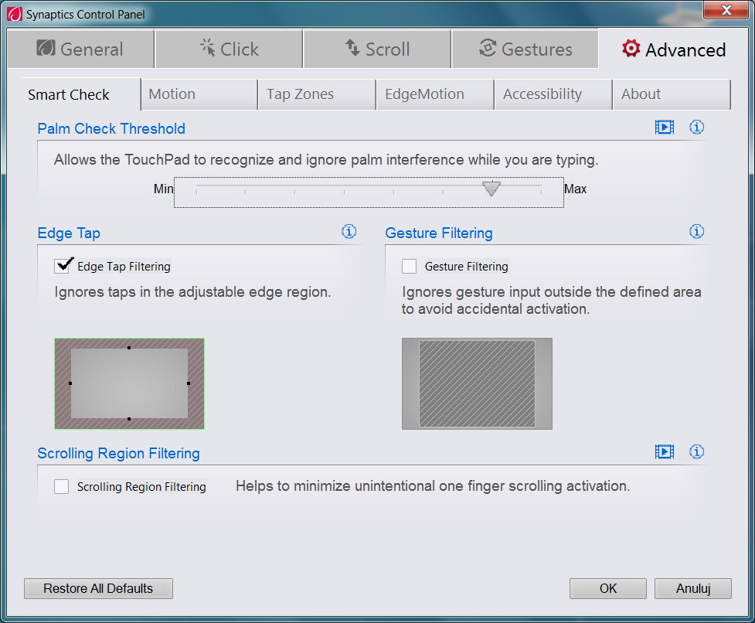This screenshot has height=623, width=755.
Task: Show info for Edge Tap section
Action: click(349, 232)
